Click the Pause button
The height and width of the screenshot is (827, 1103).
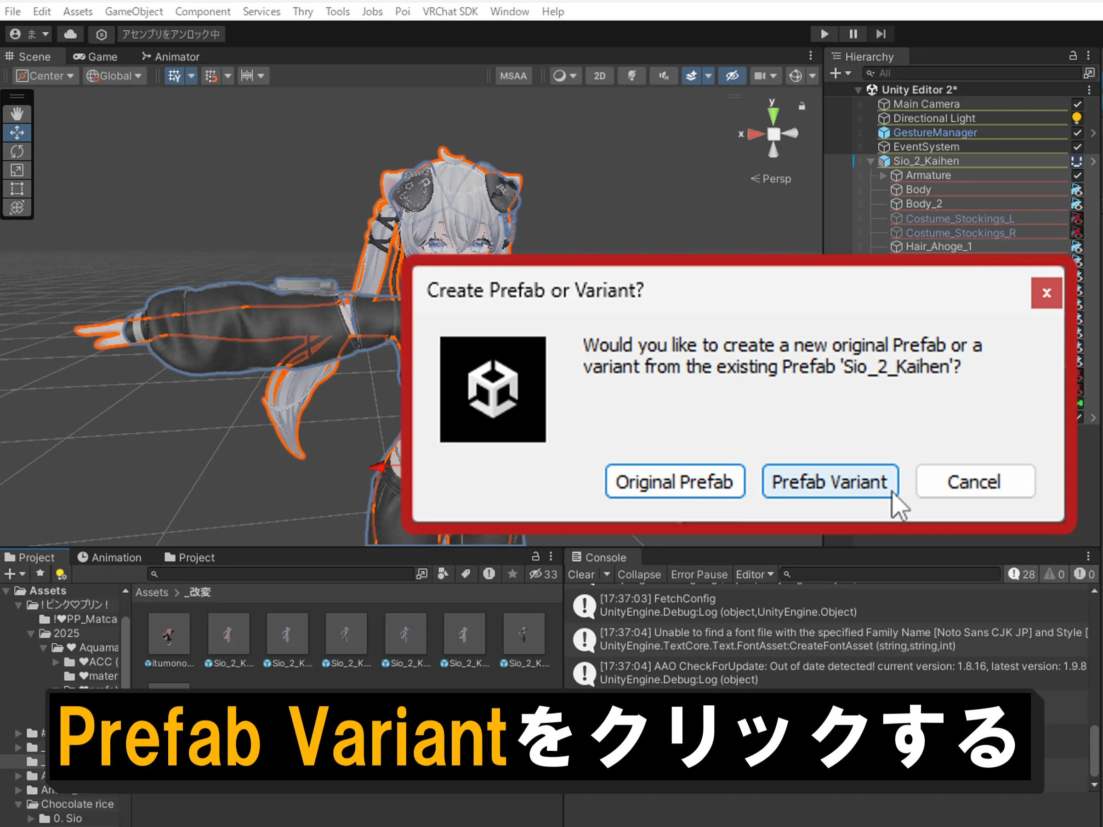853,34
